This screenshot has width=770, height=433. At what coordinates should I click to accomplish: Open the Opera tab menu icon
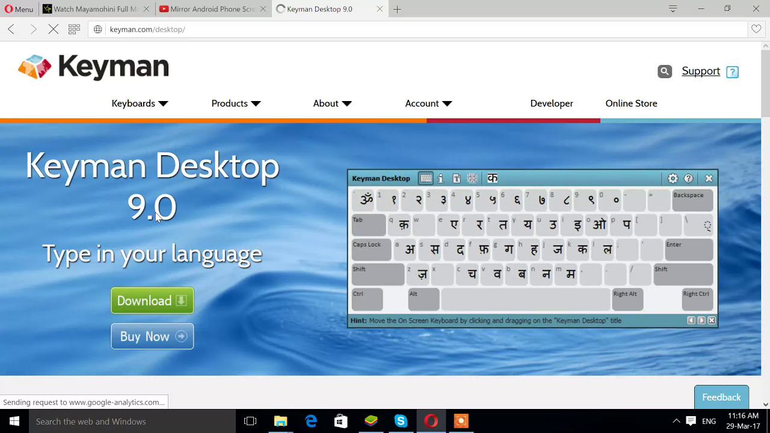pos(673,8)
